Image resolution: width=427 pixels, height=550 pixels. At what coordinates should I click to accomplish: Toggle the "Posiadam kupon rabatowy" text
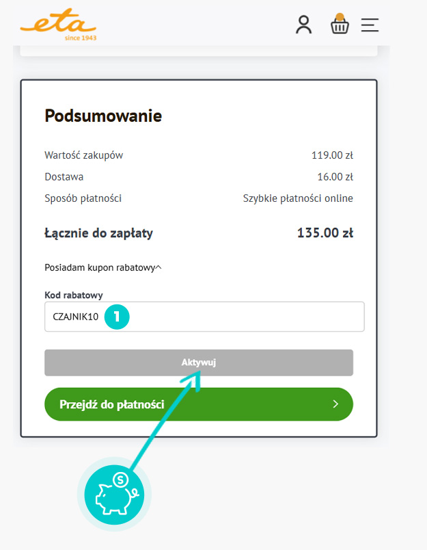click(x=100, y=267)
